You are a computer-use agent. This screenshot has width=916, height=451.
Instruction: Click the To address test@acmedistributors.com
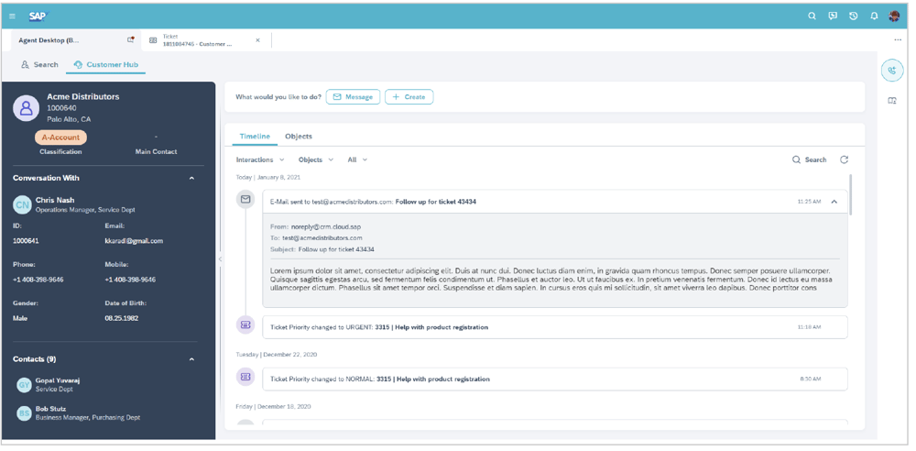[322, 238]
